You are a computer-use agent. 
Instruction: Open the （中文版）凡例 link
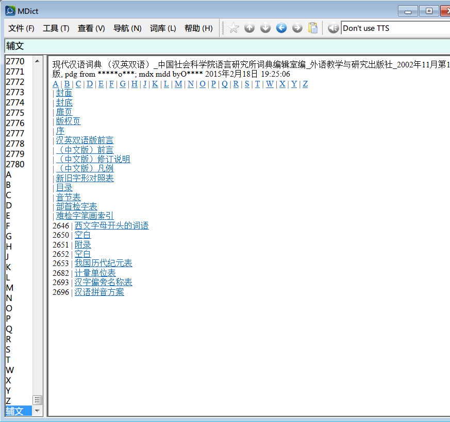coord(85,168)
